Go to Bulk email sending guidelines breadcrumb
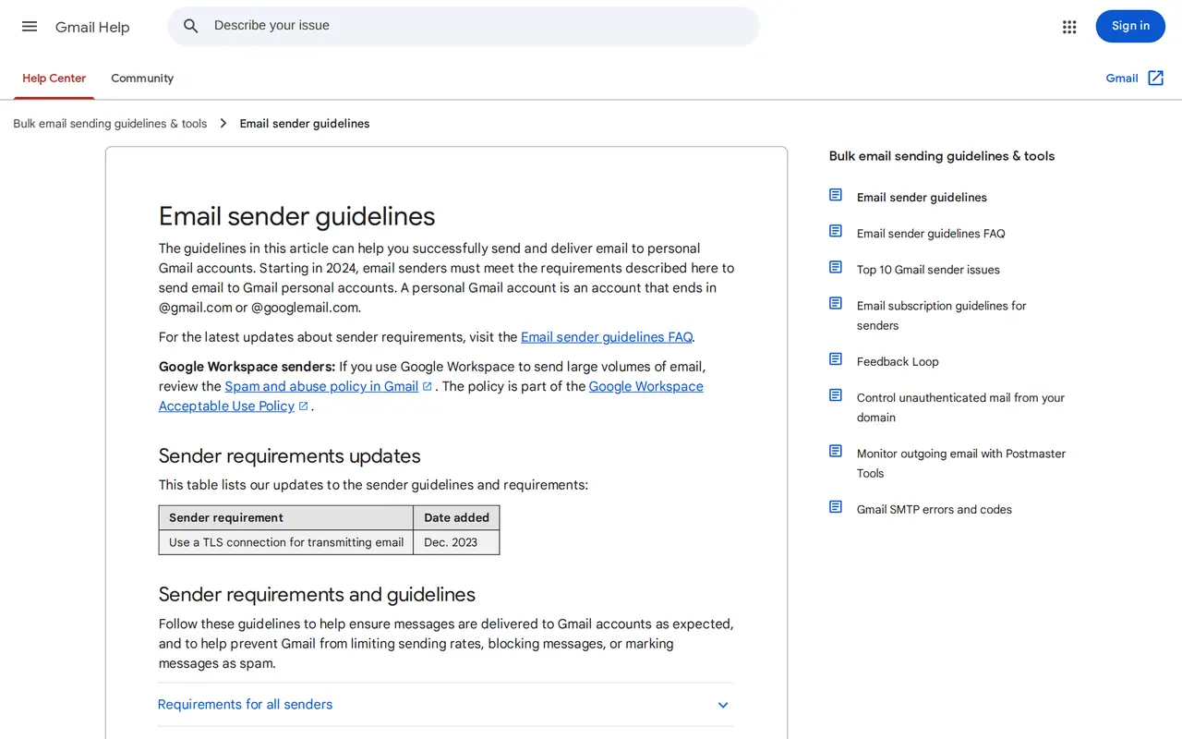This screenshot has width=1182, height=739. click(110, 124)
